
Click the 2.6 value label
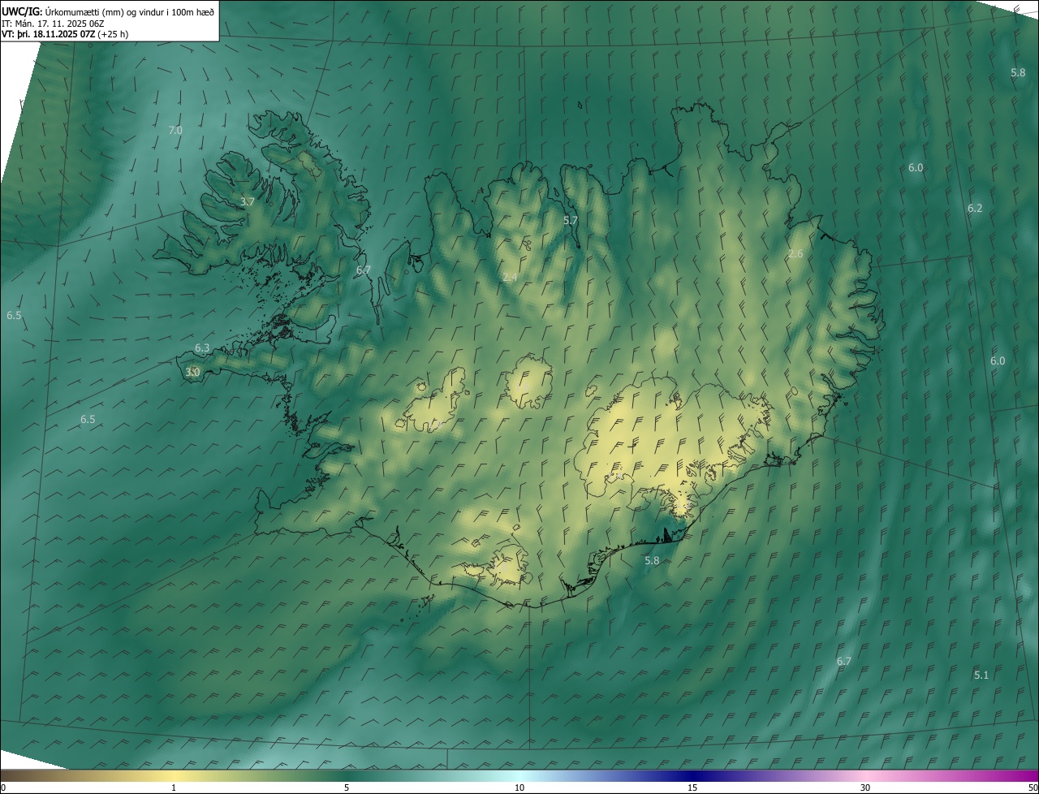[795, 254]
